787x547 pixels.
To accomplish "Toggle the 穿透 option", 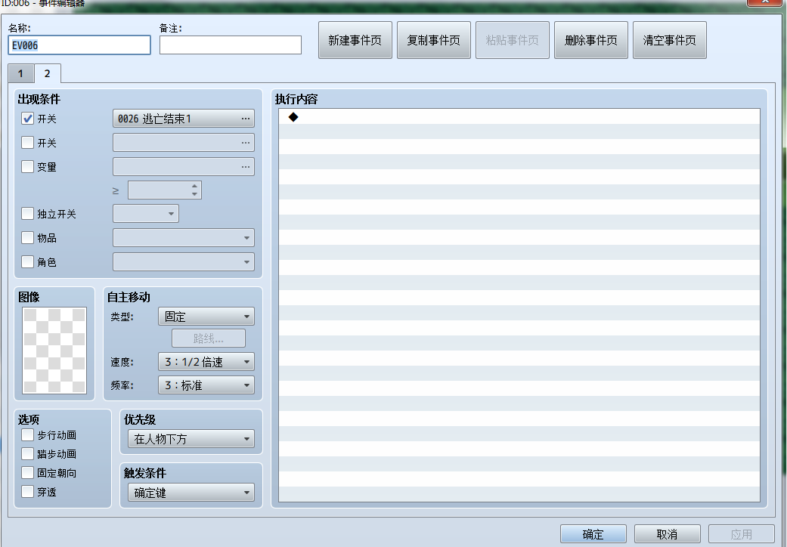I will [28, 492].
